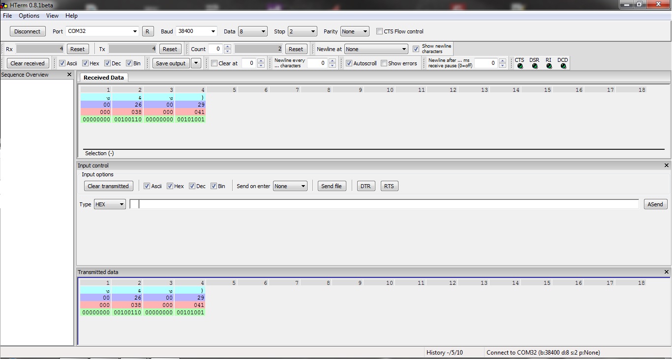The height and width of the screenshot is (359, 672).
Task: Select the Received Data tab
Action: click(x=103, y=78)
